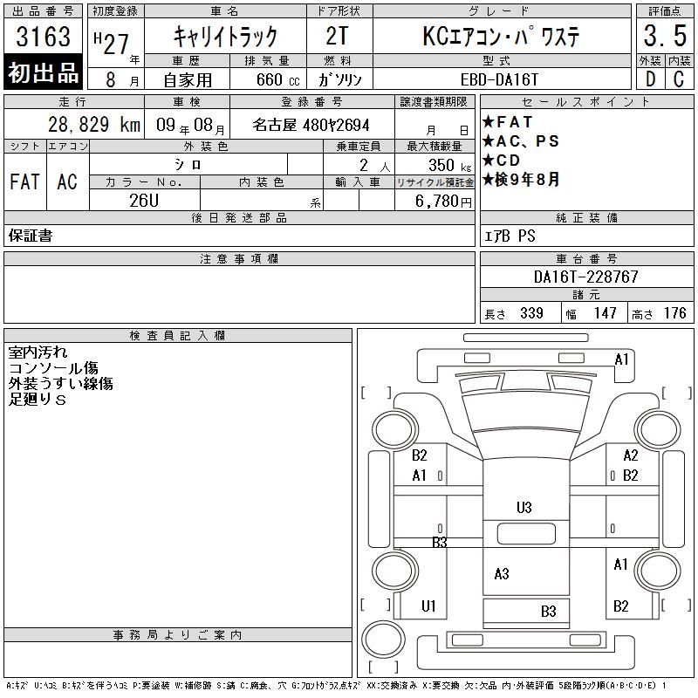Screen dimensions: 698x698
Task: Click the 初出品 black badge
Action: (44, 73)
